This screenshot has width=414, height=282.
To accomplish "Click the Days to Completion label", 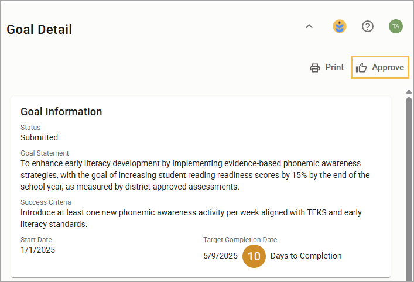I will 306,256.
